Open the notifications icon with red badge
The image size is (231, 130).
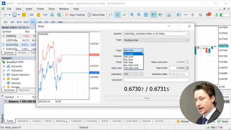[208, 14]
